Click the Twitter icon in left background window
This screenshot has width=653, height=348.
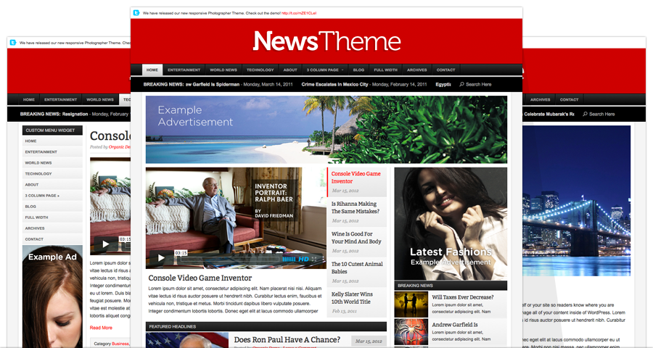tap(13, 43)
